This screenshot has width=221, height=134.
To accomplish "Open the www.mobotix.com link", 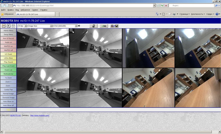I will (40, 115).
